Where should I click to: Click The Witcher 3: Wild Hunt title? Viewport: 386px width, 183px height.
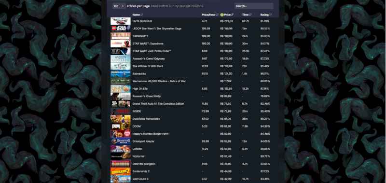click(x=148, y=66)
